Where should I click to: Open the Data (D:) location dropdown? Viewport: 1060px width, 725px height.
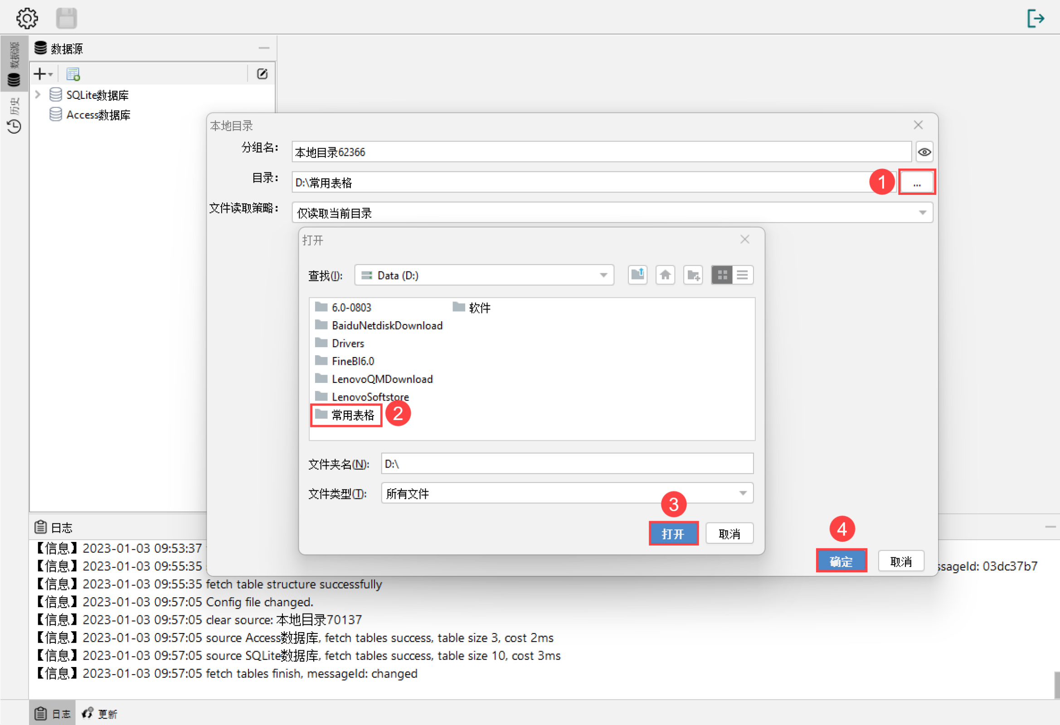click(x=603, y=275)
